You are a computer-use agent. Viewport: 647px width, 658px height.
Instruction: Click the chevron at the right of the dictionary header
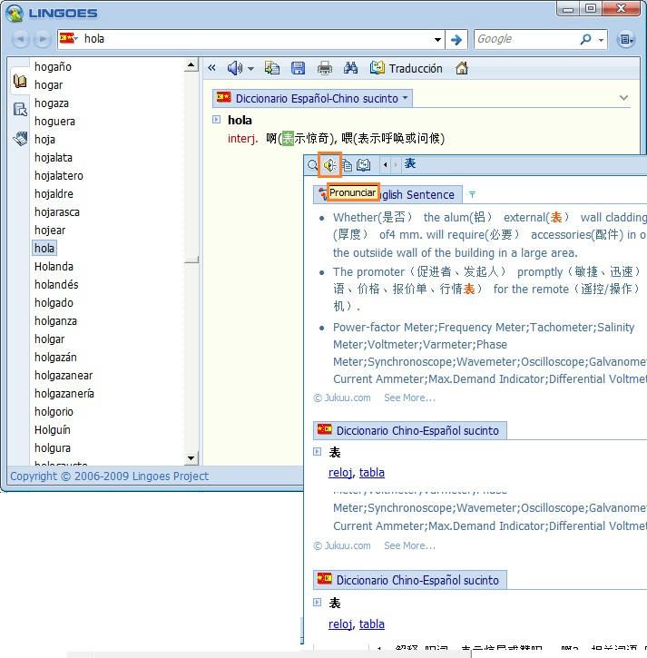624,98
